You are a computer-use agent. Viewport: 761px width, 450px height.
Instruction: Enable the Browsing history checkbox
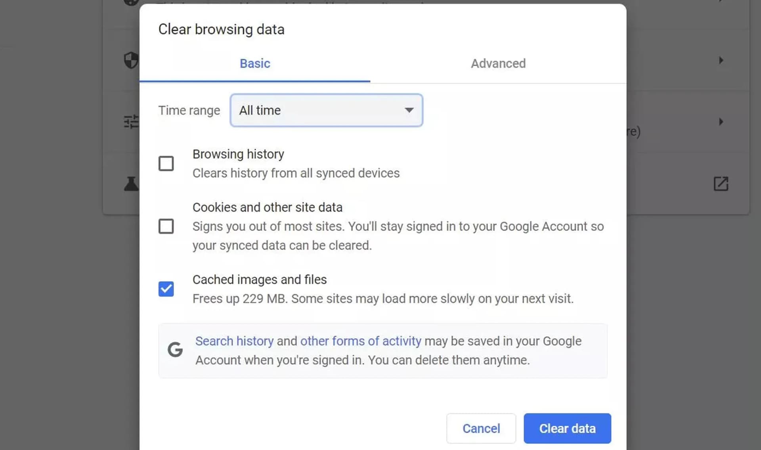166,163
